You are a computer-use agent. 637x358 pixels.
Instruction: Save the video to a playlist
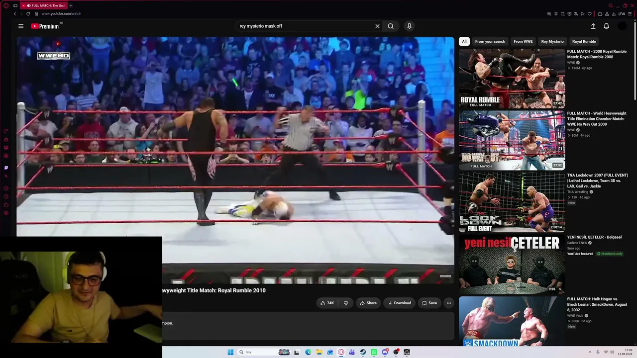(429, 303)
